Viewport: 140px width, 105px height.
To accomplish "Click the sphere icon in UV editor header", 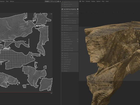I will (58, 1).
